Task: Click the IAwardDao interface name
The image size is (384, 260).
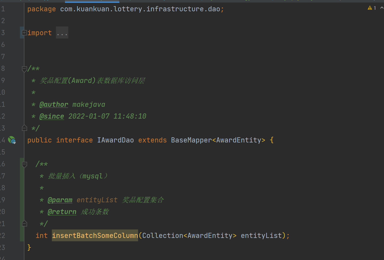Action: tap(116, 140)
